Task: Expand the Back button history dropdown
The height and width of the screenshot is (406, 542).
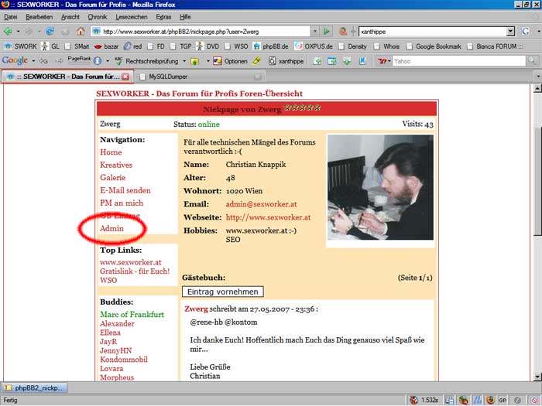Action: (x=18, y=32)
